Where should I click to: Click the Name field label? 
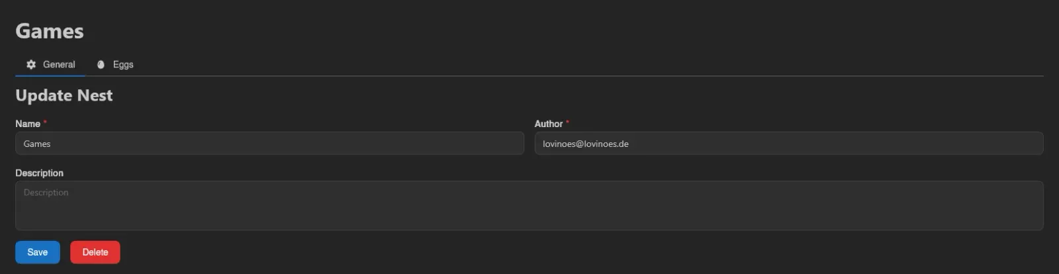click(28, 124)
